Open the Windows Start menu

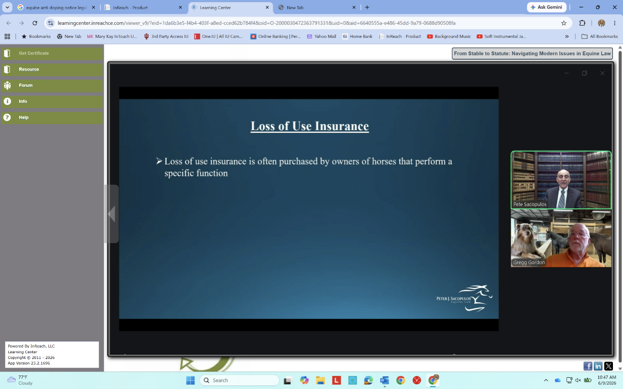click(x=191, y=380)
